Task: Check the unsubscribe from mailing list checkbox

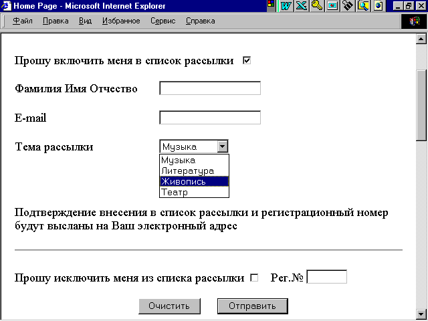Action: (x=254, y=278)
